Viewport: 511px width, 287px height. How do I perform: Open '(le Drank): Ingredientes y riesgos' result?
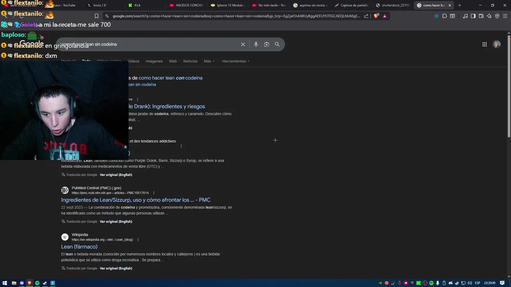tap(166, 106)
